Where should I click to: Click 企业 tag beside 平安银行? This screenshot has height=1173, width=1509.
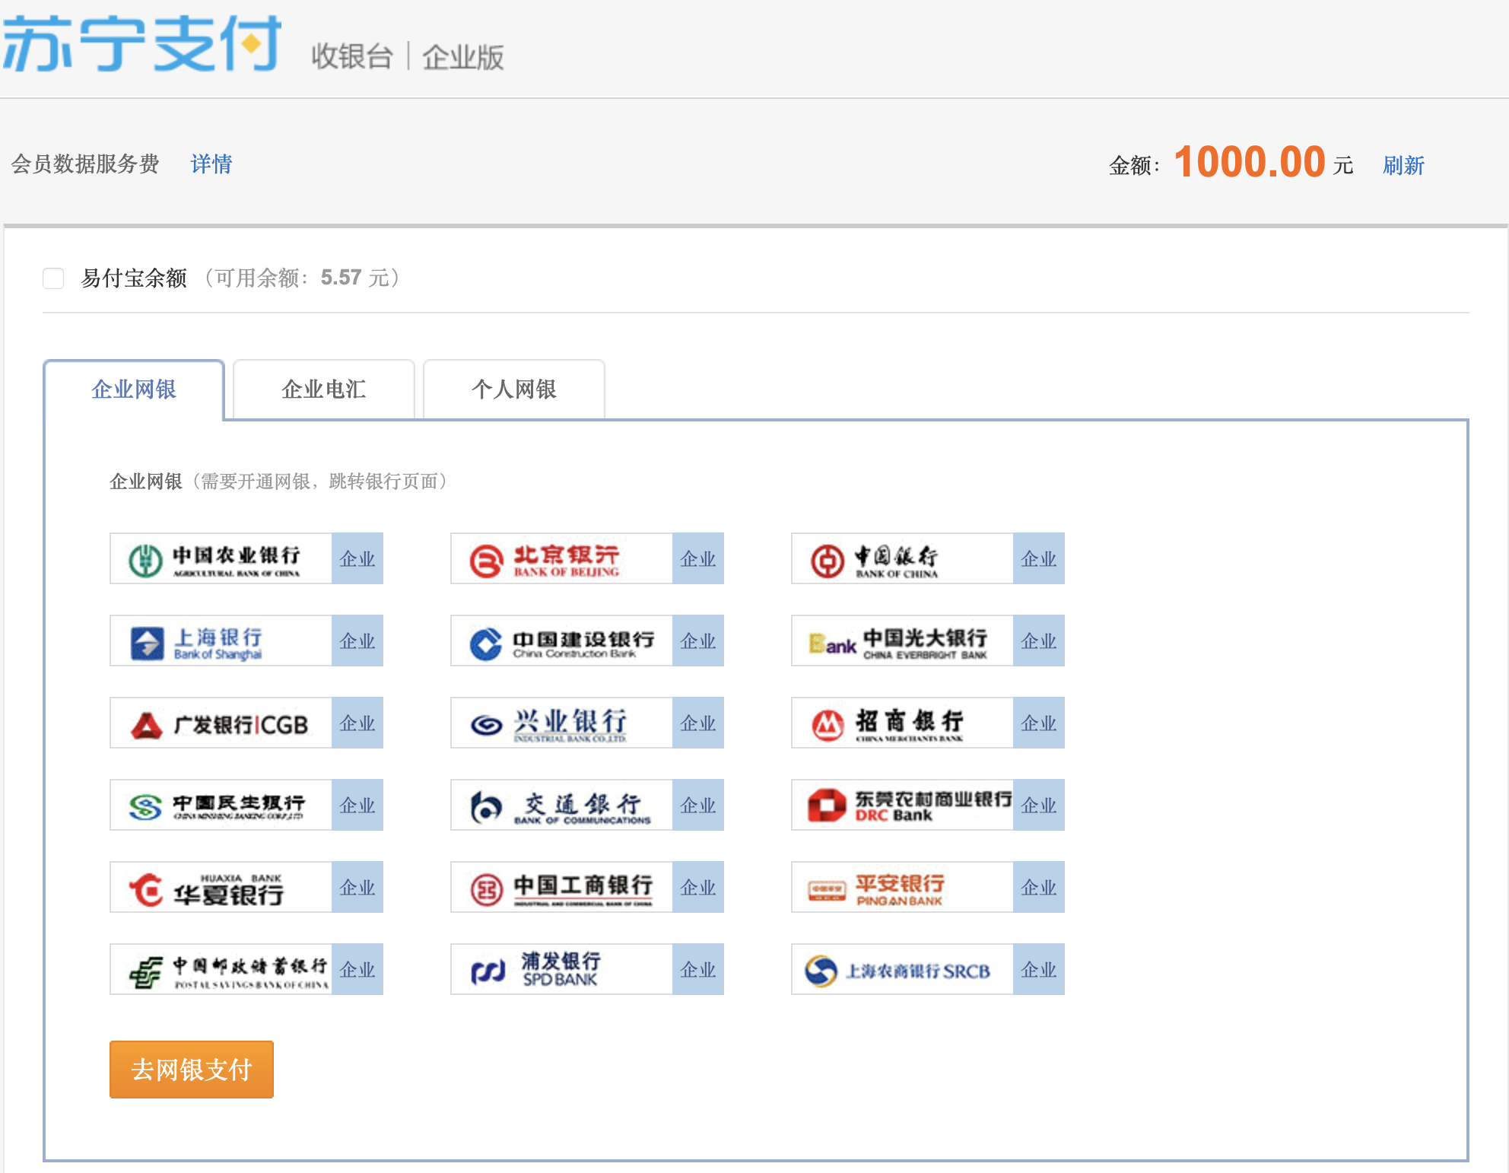(1039, 887)
